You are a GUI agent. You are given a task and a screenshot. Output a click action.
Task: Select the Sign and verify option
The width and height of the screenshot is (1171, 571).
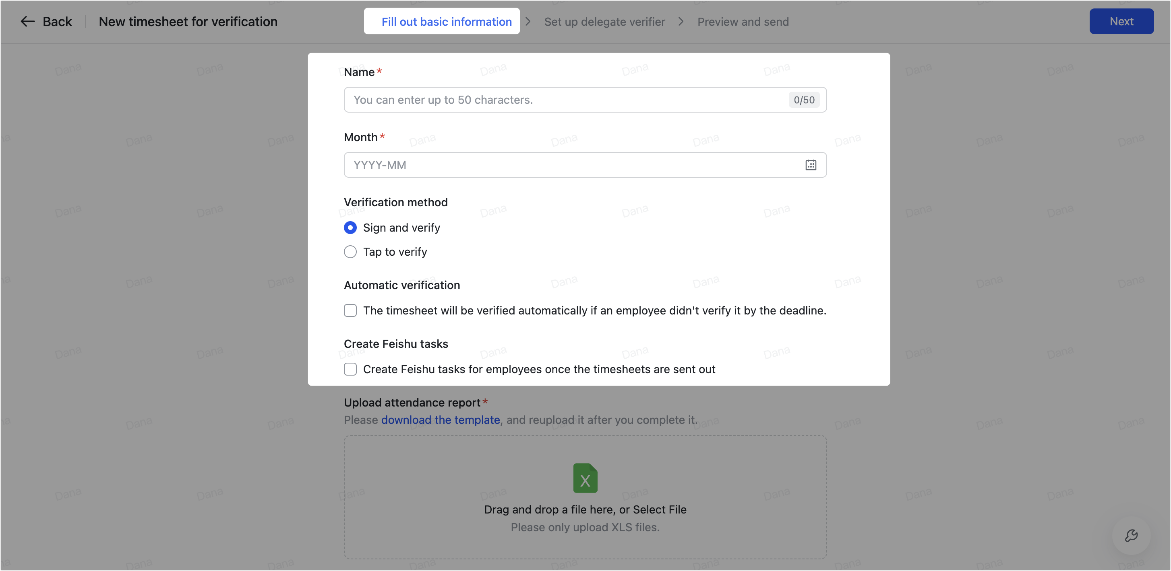[x=350, y=228]
